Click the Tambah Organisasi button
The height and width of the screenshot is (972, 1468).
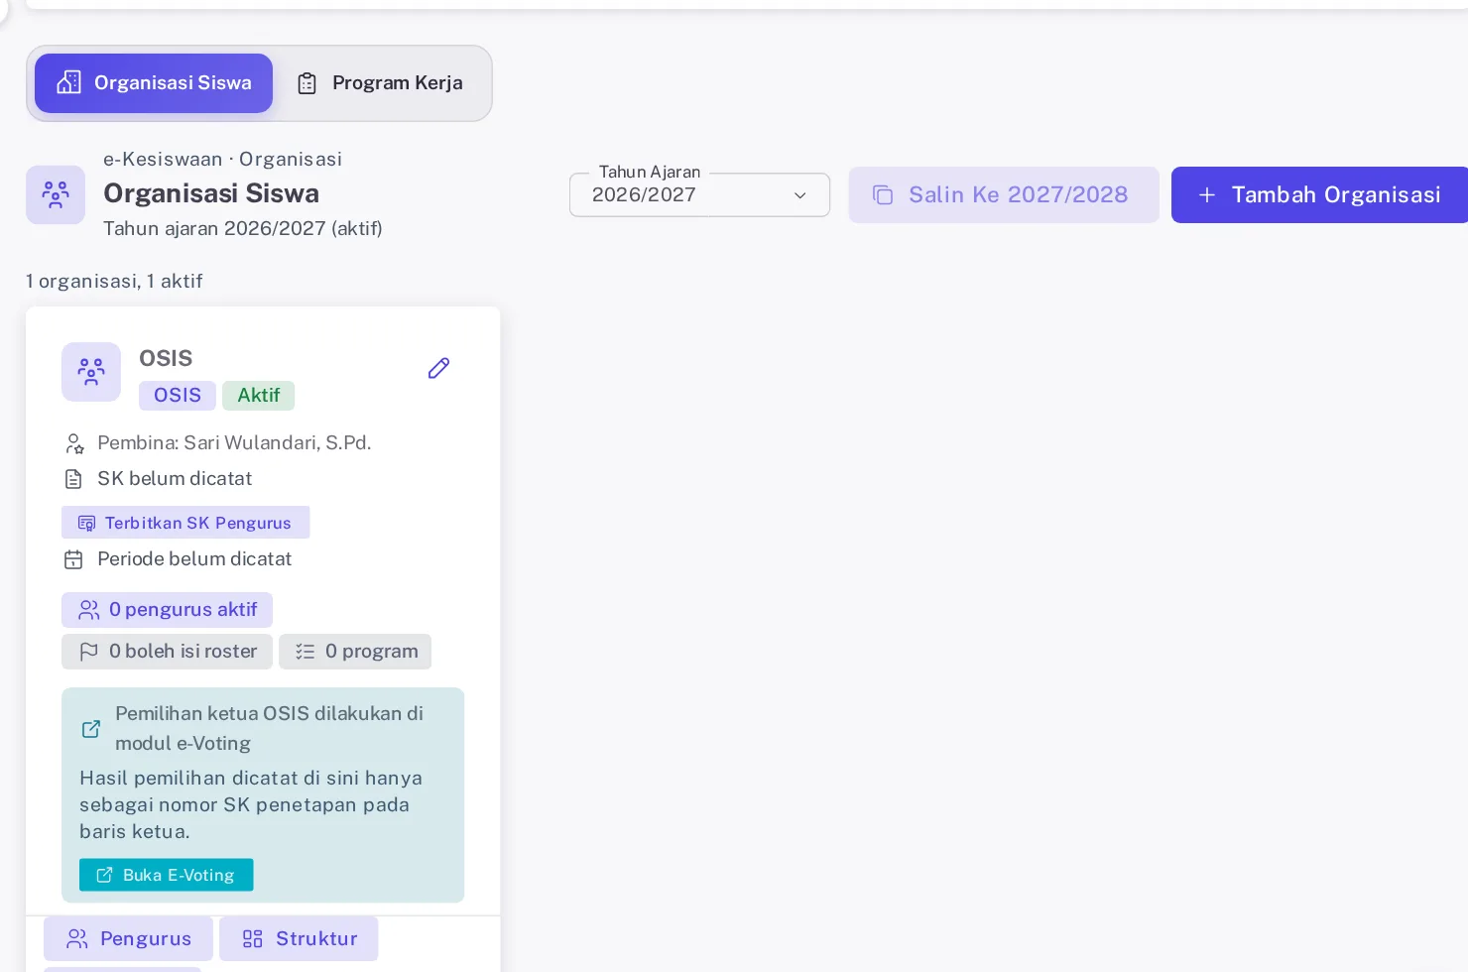(x=1319, y=194)
